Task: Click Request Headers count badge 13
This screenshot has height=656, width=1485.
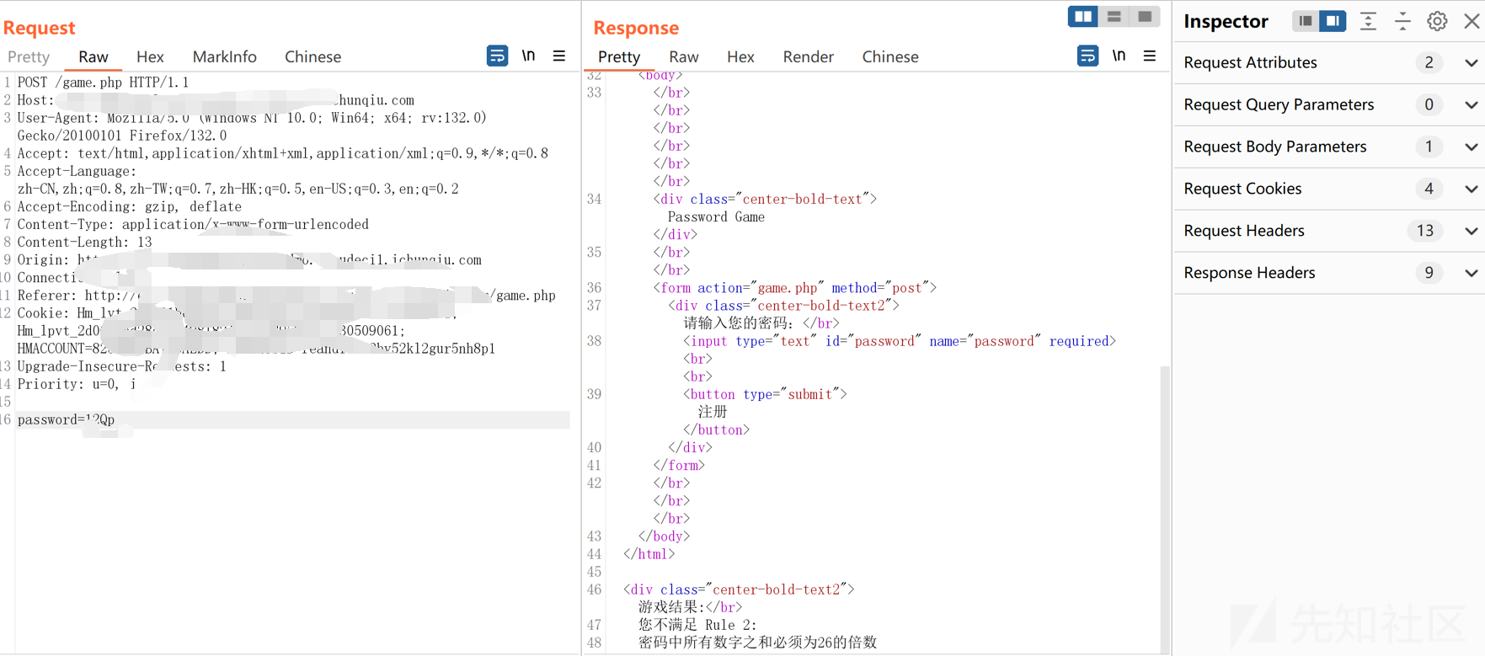Action: (1425, 231)
